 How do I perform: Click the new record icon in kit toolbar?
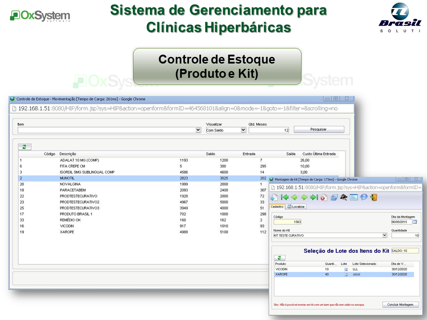click(274, 197)
